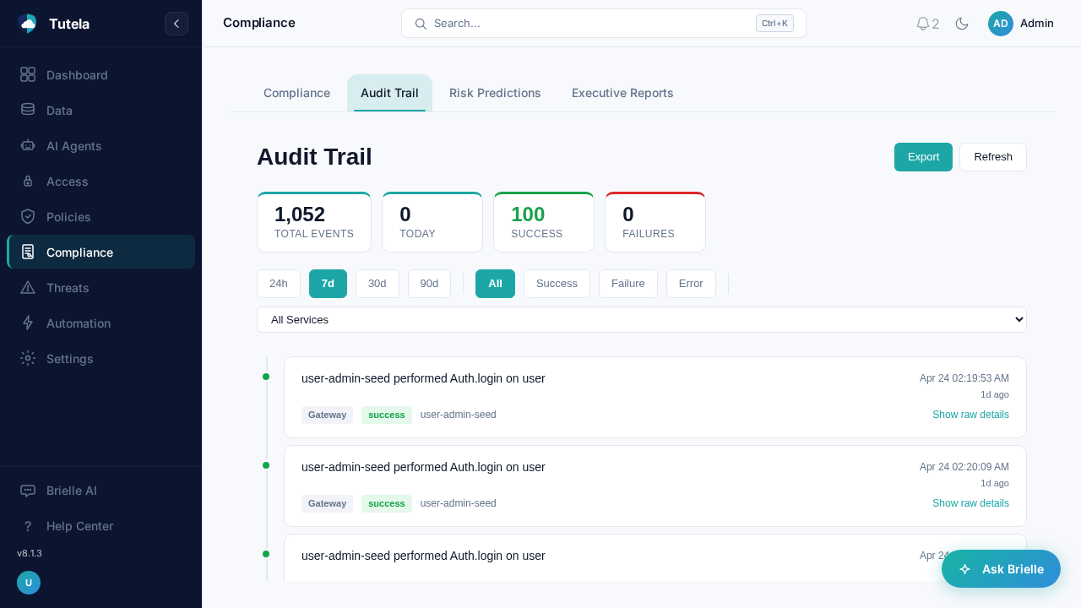Expand the All Services dropdown
The width and height of the screenshot is (1081, 608).
click(641, 319)
